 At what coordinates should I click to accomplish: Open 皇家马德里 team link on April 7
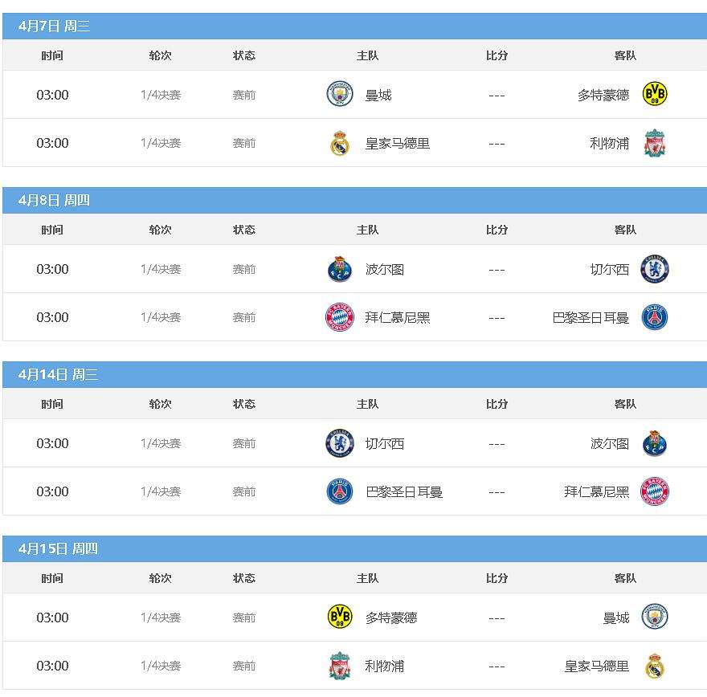397,143
